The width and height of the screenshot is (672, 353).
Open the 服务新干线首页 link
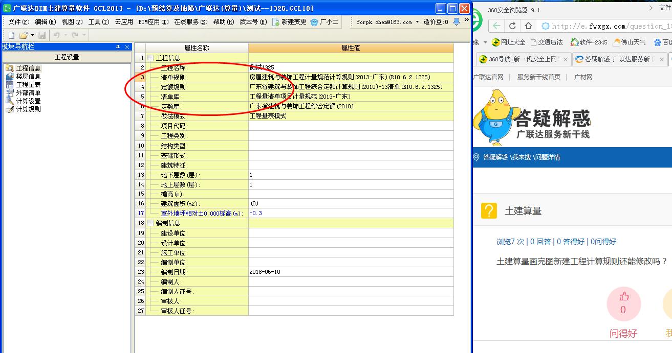tap(538, 77)
